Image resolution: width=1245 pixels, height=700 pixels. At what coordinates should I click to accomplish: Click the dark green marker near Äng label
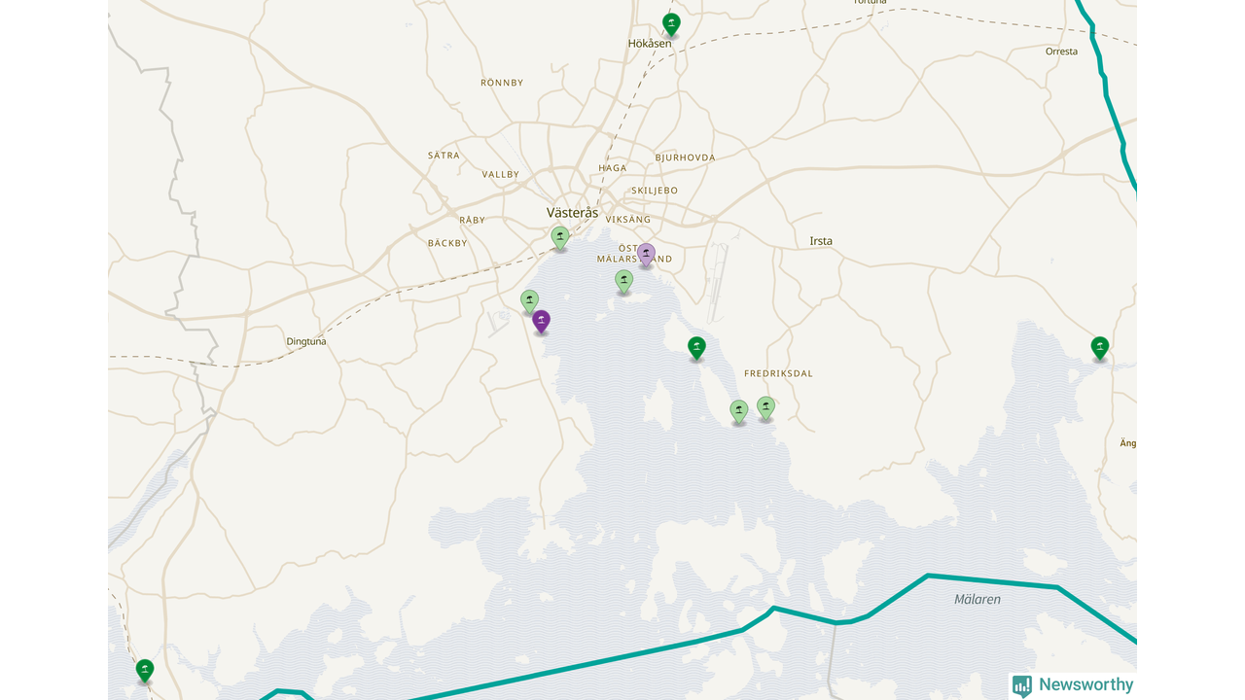pyautogui.click(x=1100, y=347)
